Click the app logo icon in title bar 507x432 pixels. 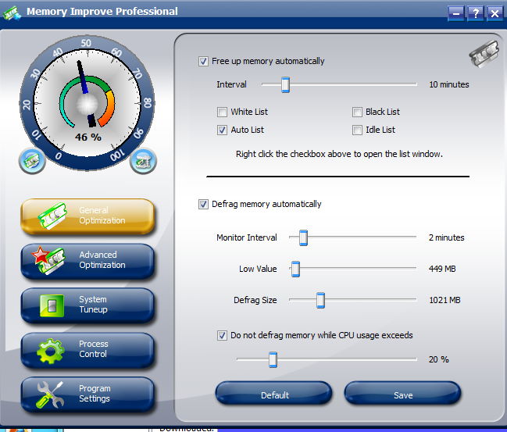12,13
